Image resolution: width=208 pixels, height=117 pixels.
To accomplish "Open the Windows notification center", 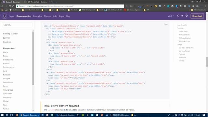I will (x=204, y=115).
